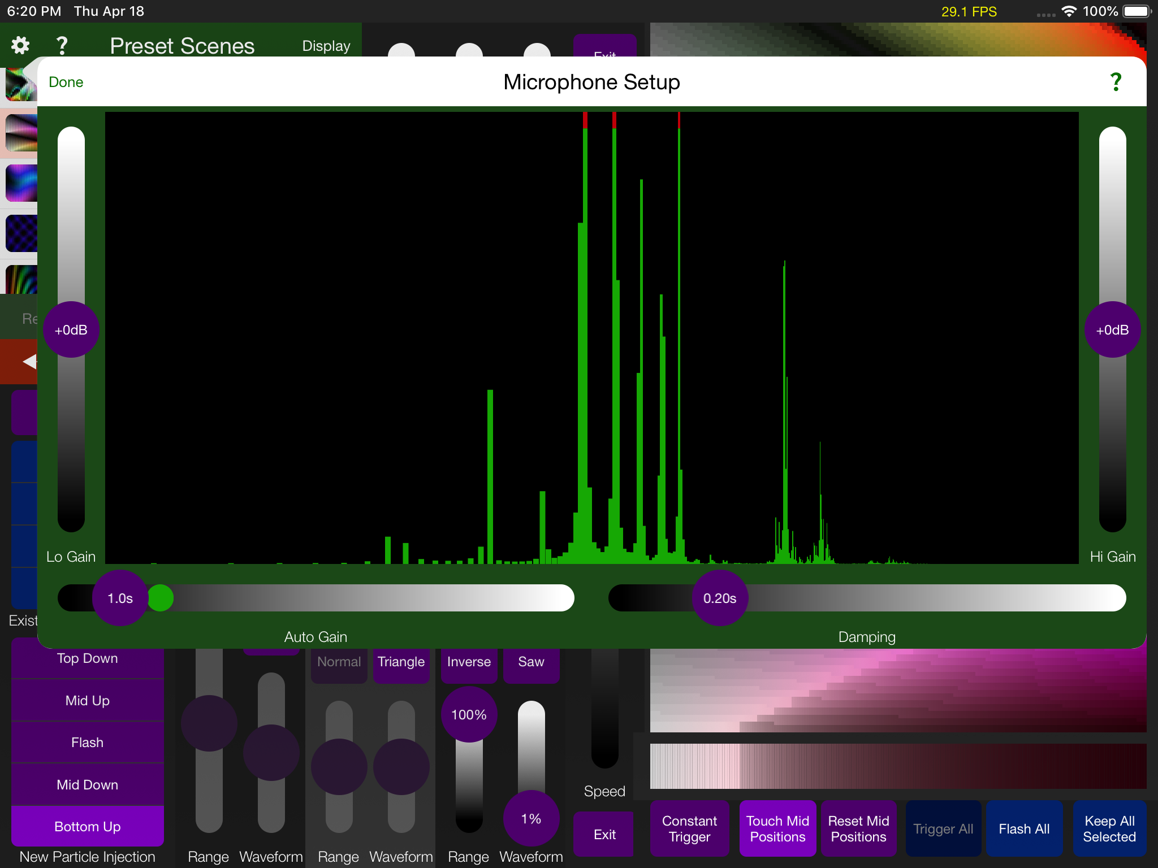Tap the Lo Gain +0dB knob
Image resolution: width=1158 pixels, height=868 pixels.
71,329
